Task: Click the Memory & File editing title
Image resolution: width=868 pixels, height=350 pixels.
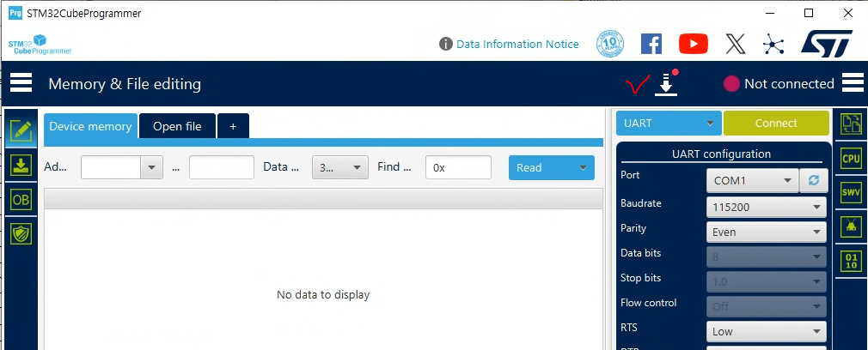Action: point(125,84)
